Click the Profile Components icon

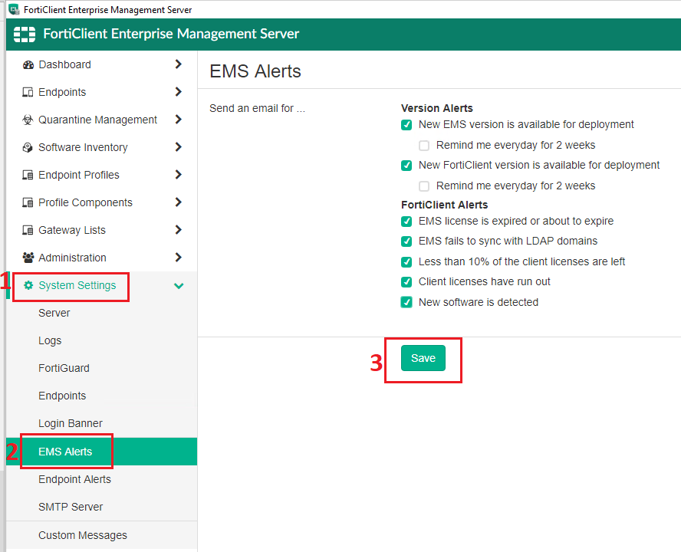pyautogui.click(x=28, y=203)
